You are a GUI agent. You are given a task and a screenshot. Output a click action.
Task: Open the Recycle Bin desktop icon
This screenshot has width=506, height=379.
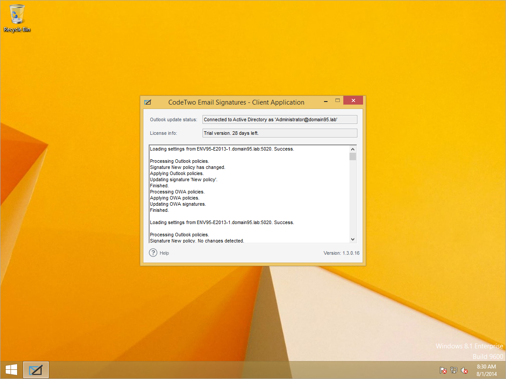[x=17, y=18]
